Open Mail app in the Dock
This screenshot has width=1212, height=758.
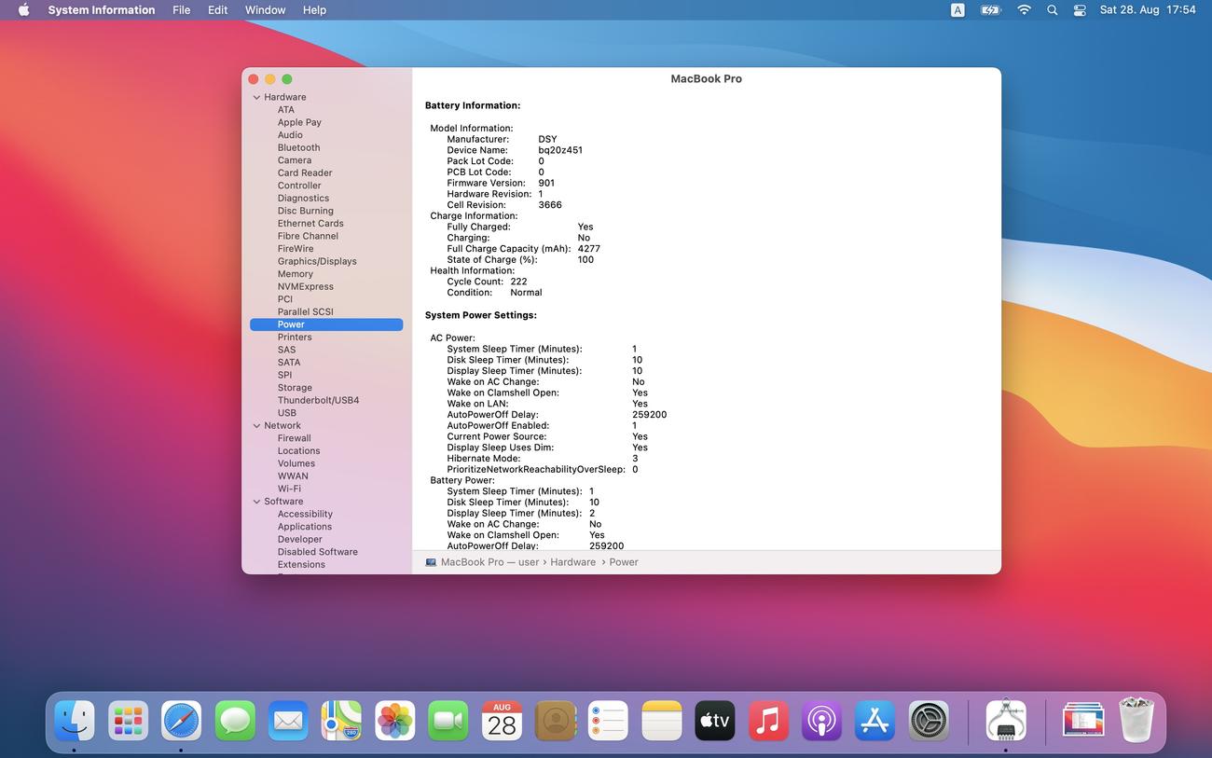(x=288, y=721)
